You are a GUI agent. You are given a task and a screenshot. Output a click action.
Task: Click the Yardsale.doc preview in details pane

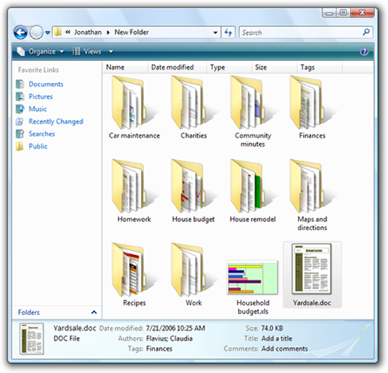click(x=32, y=339)
